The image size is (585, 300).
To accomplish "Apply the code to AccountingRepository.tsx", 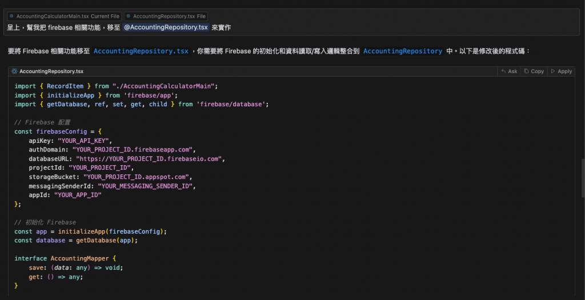I will 562,71.
